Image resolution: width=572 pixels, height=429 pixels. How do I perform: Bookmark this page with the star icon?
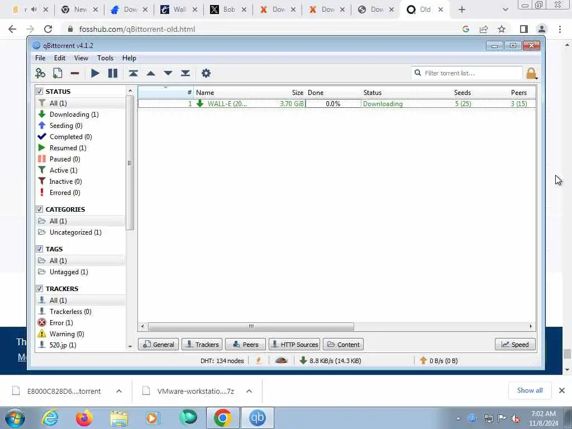pyautogui.click(x=502, y=29)
